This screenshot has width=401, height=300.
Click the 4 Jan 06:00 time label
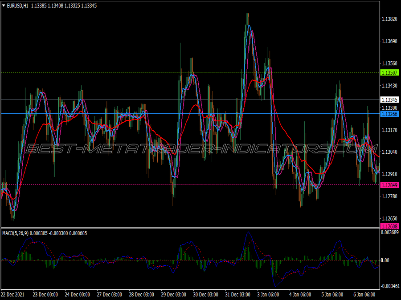pyautogui.click(x=300, y=294)
